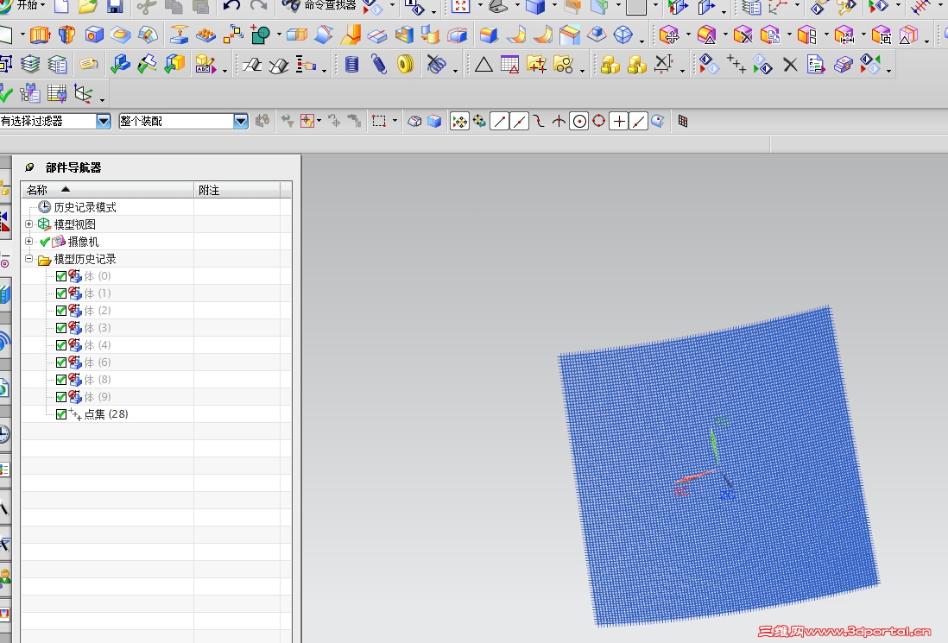Image resolution: width=948 pixels, height=643 pixels.
Task: Click the Unite boolean icon
Action: (261, 35)
